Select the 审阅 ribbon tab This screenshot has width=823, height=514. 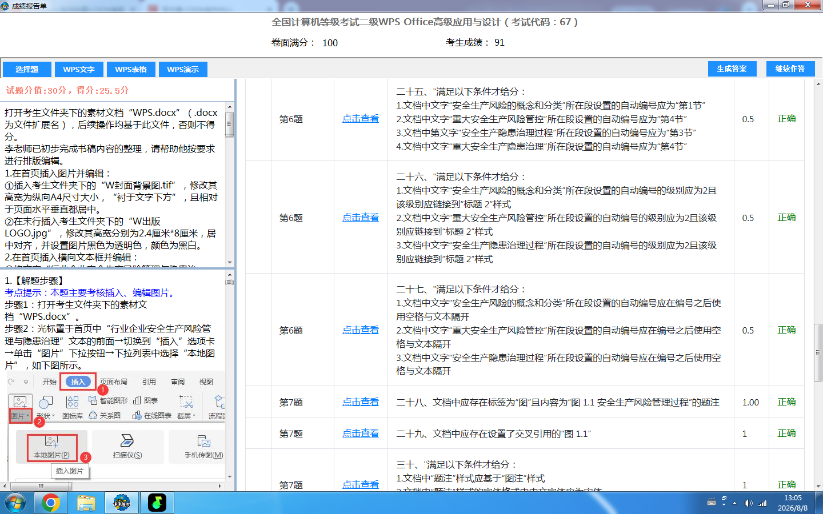click(x=178, y=382)
